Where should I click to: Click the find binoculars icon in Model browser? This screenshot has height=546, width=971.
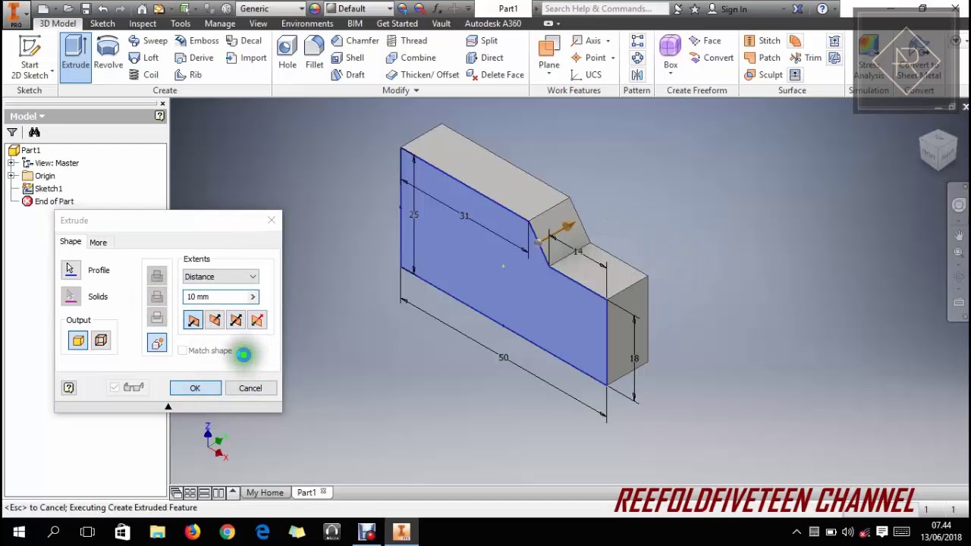(x=34, y=132)
